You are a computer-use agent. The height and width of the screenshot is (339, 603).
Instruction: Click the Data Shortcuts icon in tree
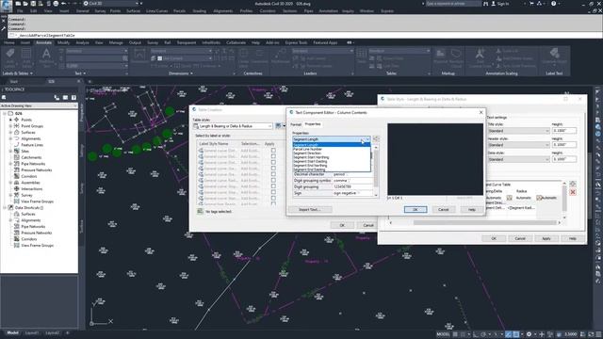click(10, 207)
